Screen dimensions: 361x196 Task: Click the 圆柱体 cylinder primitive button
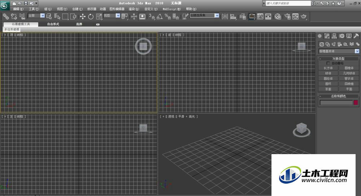pyautogui.click(x=328, y=79)
